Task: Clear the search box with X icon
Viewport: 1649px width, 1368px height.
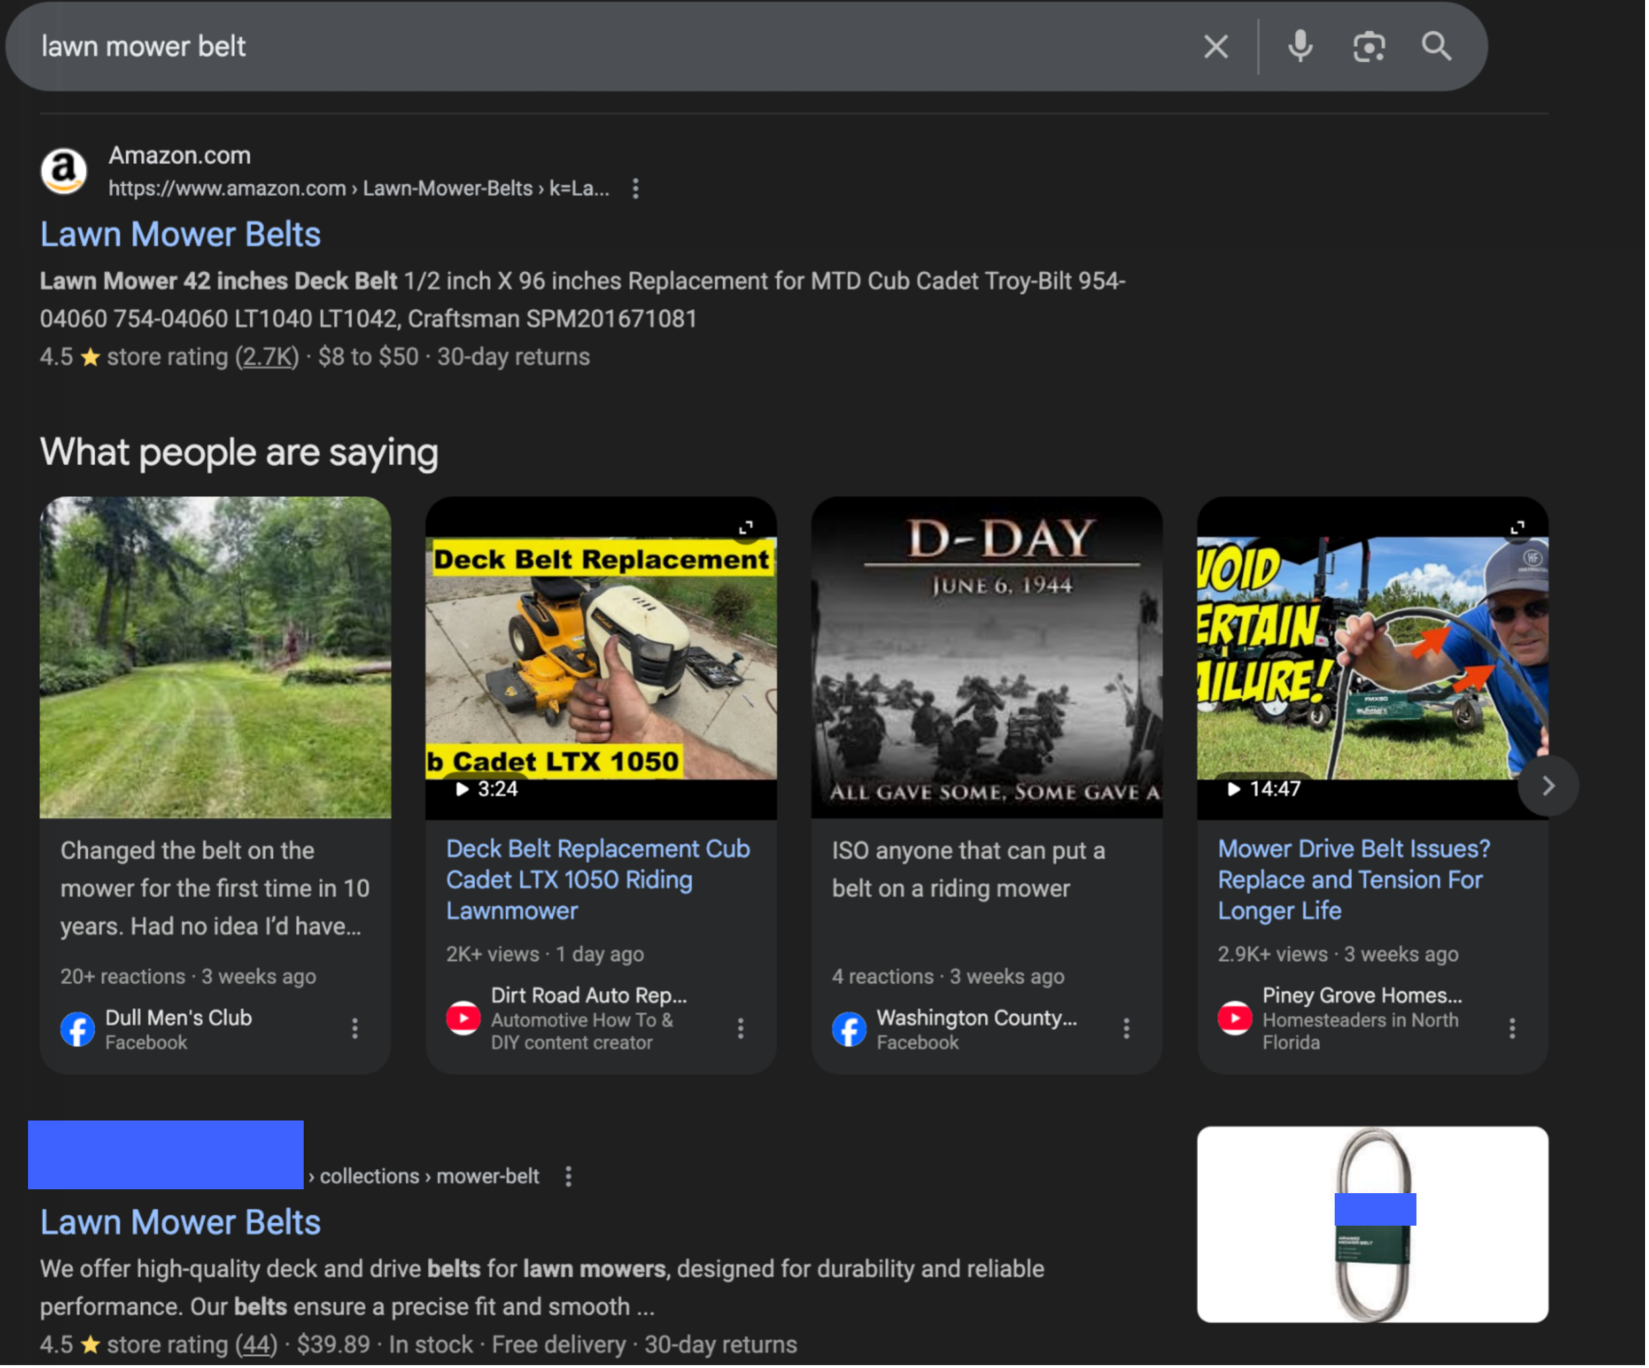Action: [1215, 47]
